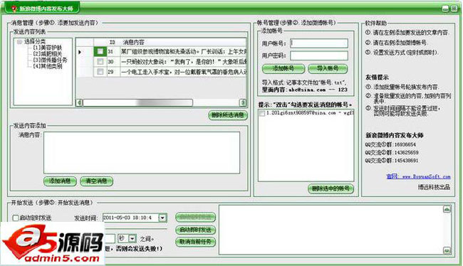
Task: Collapse the 选择分类 tree node
Action: 19,42
